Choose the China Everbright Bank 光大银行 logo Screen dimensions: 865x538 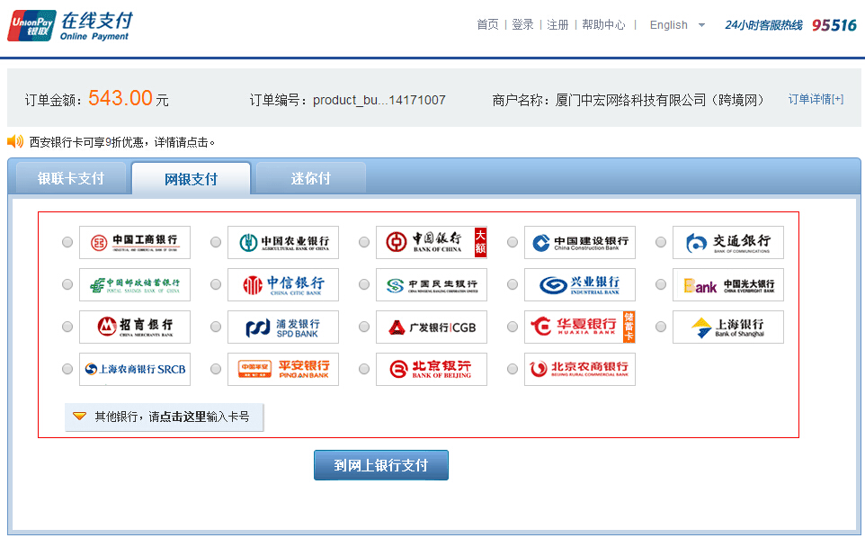click(x=728, y=284)
